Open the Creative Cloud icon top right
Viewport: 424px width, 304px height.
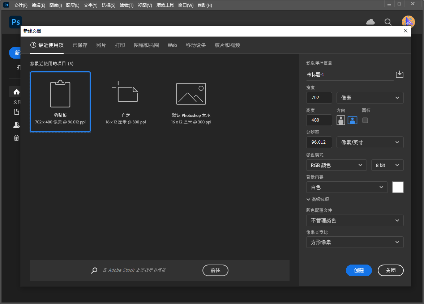[370, 22]
